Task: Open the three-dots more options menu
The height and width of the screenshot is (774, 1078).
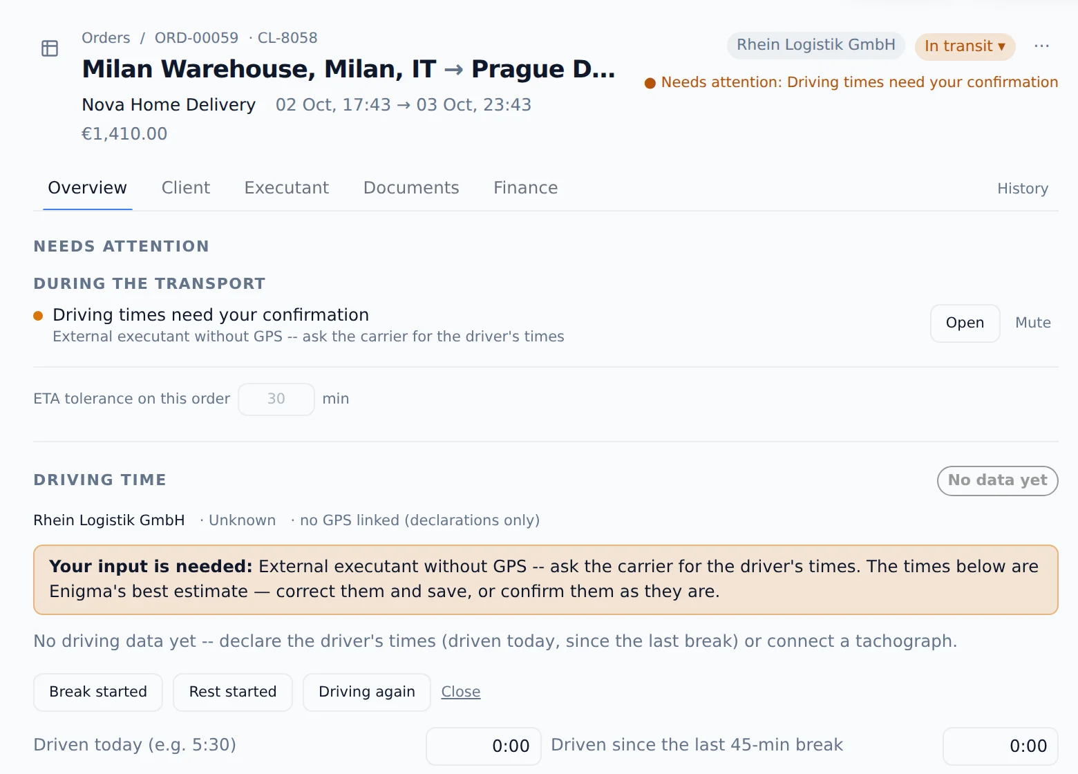Action: (x=1041, y=46)
